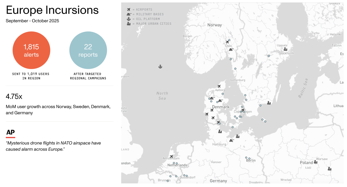Click the Major Urban Cities legend icon
The width and height of the screenshot is (347, 187).
click(128, 24)
